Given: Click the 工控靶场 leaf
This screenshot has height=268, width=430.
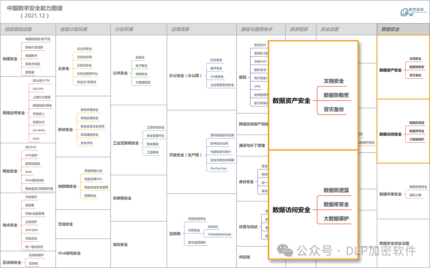Looking at the screenshot, I should tap(152, 152).
